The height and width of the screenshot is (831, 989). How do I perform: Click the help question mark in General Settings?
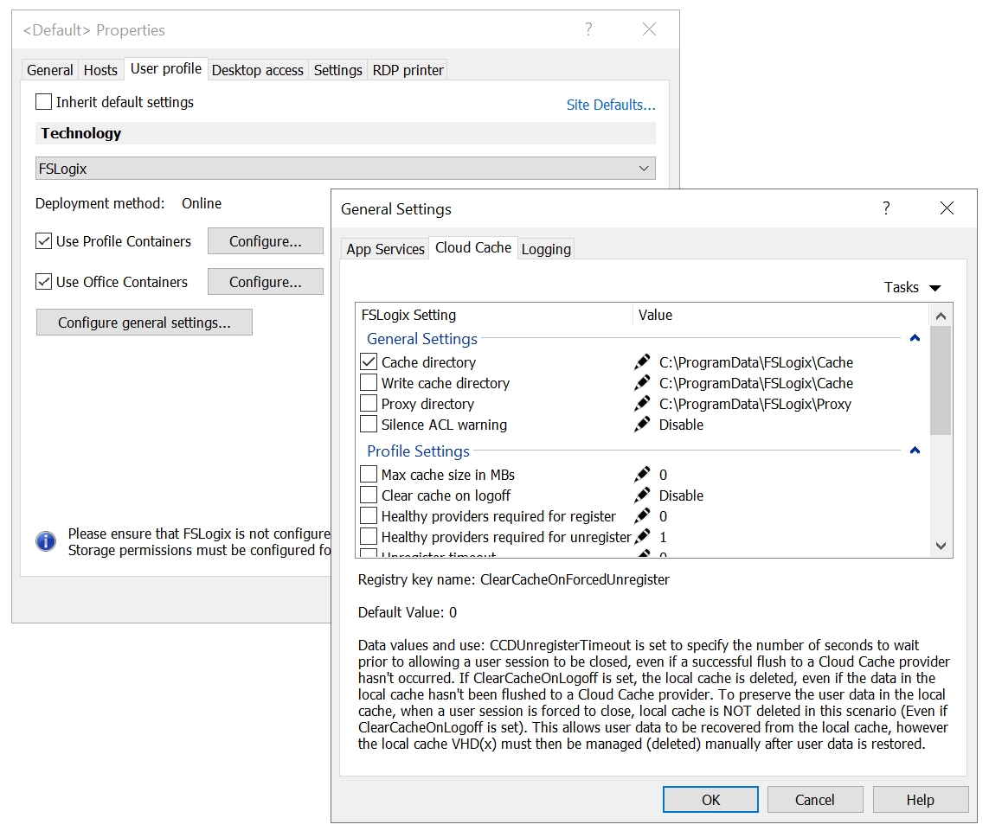[x=886, y=208]
